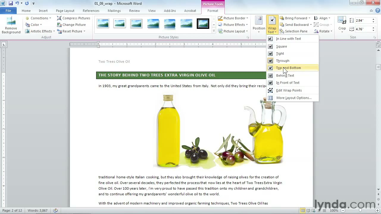This screenshot has width=381, height=214.
Task: Open the Picture Layout dropdown
Action: [x=233, y=31]
